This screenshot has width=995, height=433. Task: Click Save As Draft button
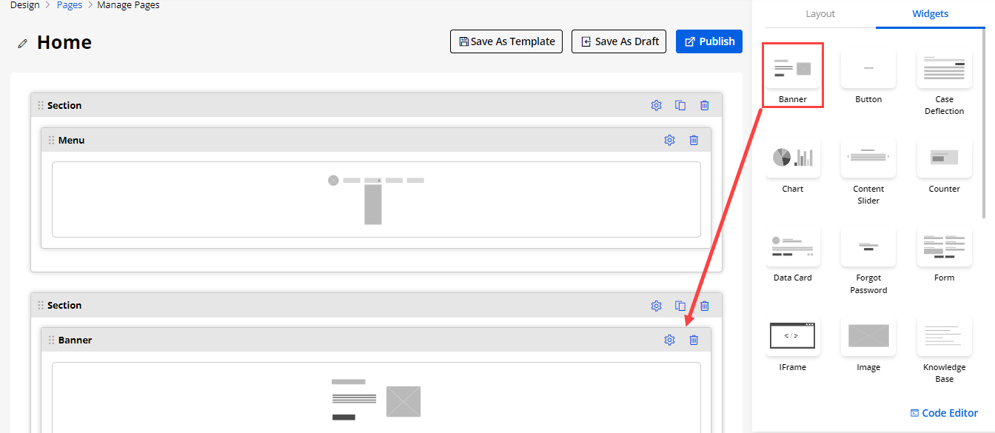[x=619, y=41]
